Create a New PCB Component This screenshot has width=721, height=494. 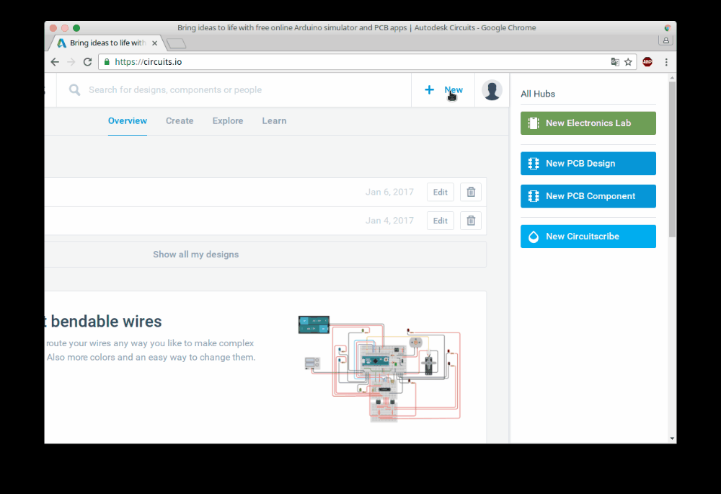pyautogui.click(x=588, y=196)
